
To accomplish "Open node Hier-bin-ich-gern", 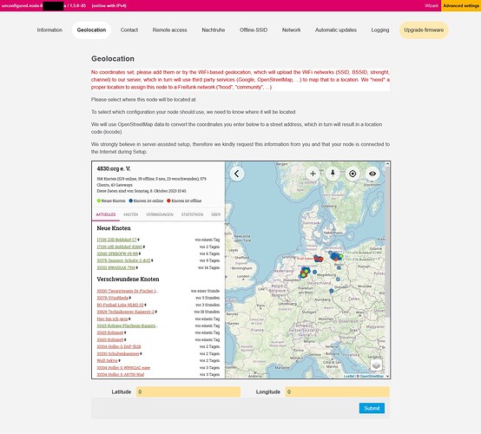I will tap(112, 319).
